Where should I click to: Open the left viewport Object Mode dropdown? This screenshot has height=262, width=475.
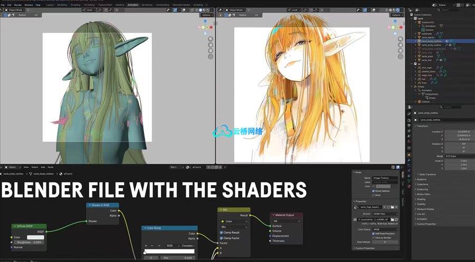[x=15, y=10]
